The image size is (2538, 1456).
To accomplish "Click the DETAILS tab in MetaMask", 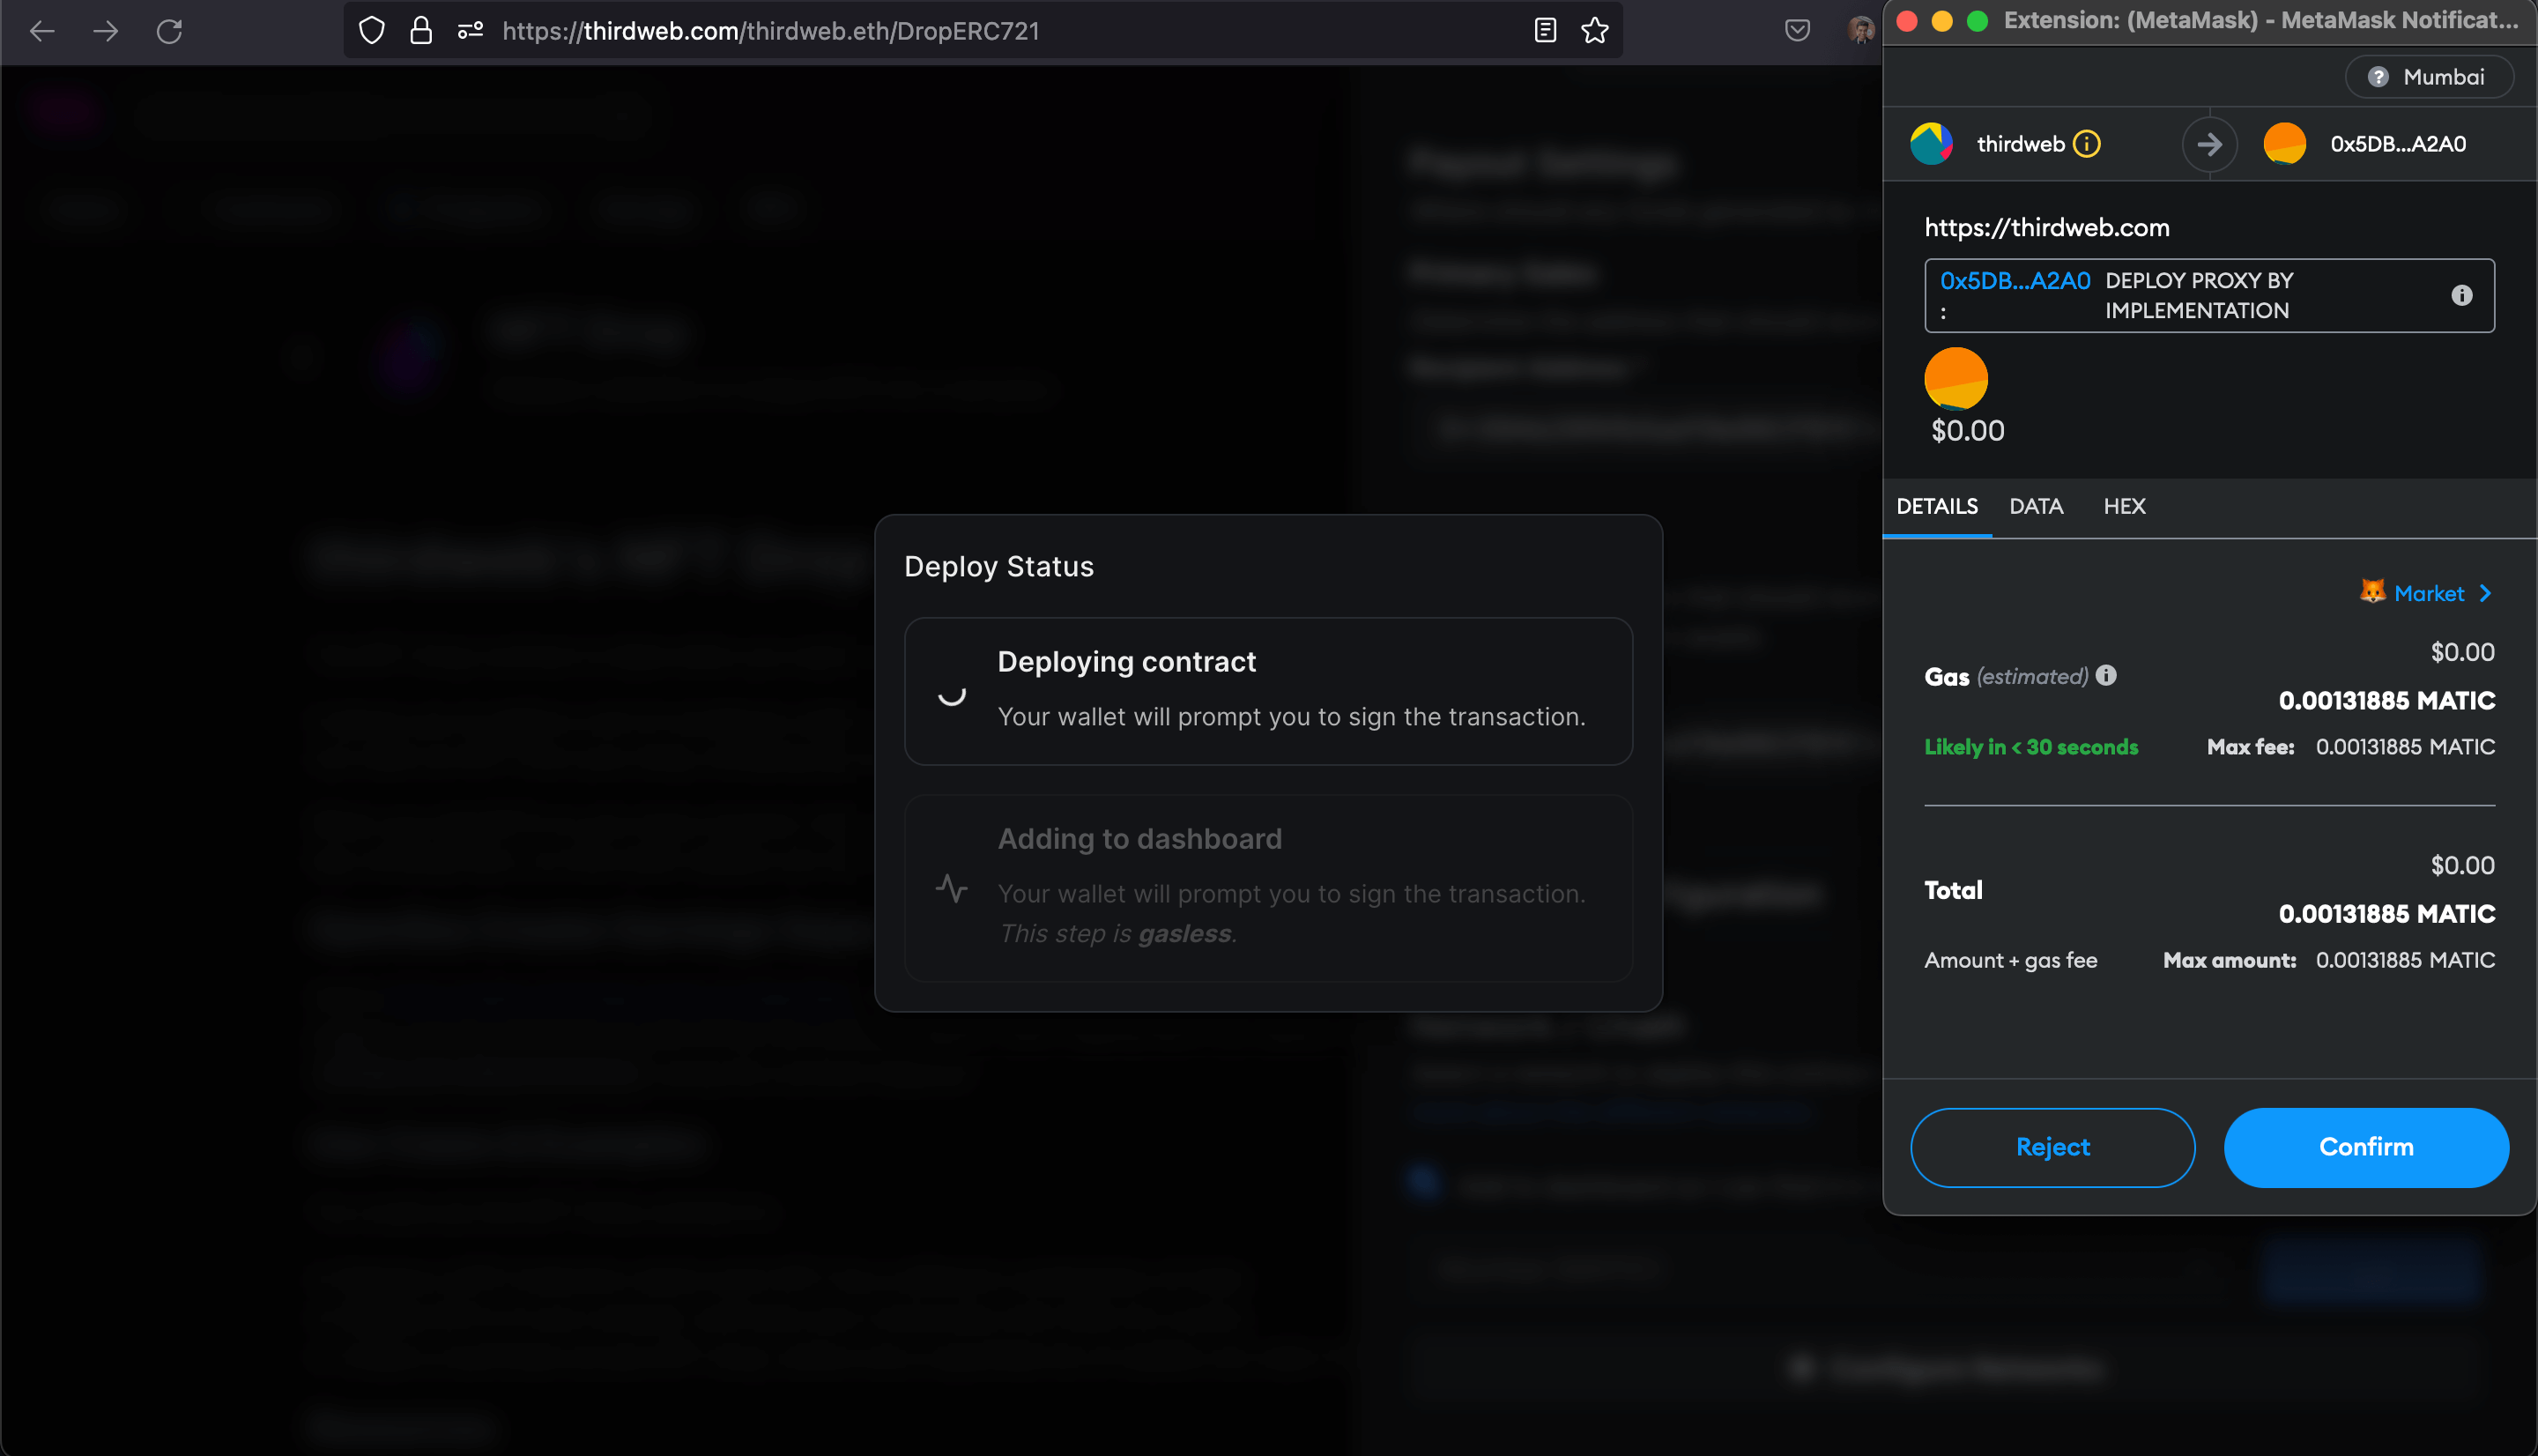I will pos(1937,506).
